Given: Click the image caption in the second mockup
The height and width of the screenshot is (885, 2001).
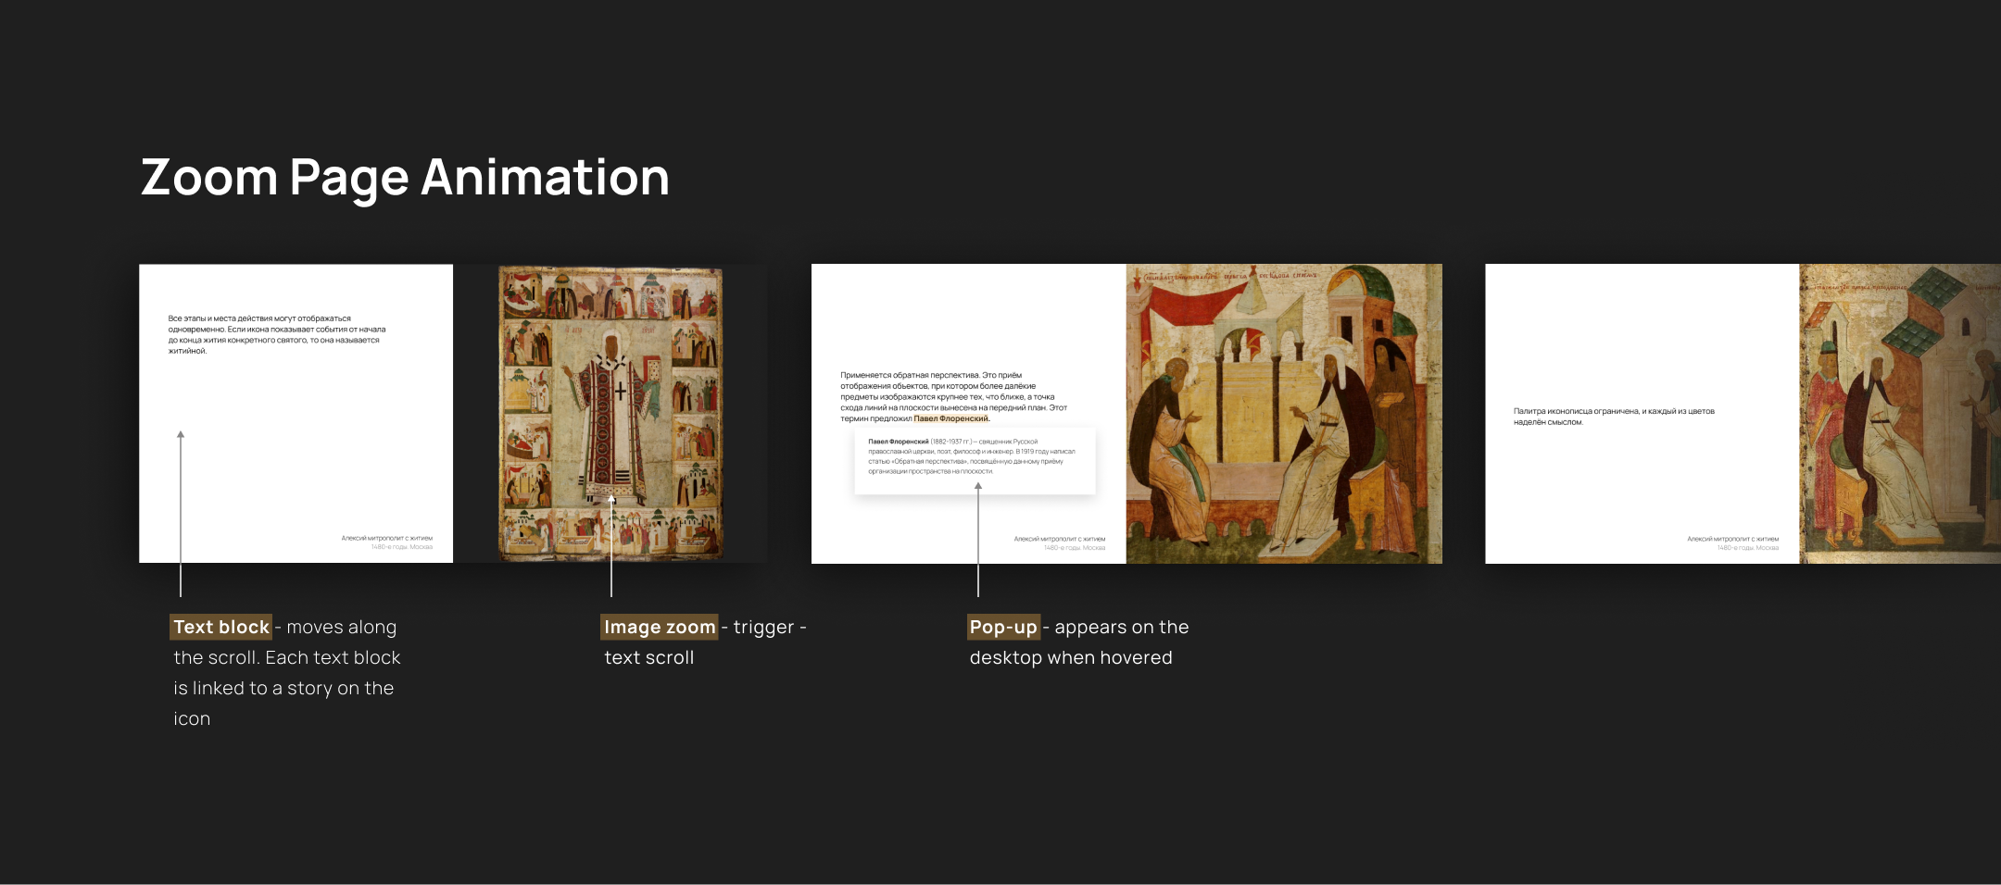Looking at the screenshot, I should tap(1060, 542).
